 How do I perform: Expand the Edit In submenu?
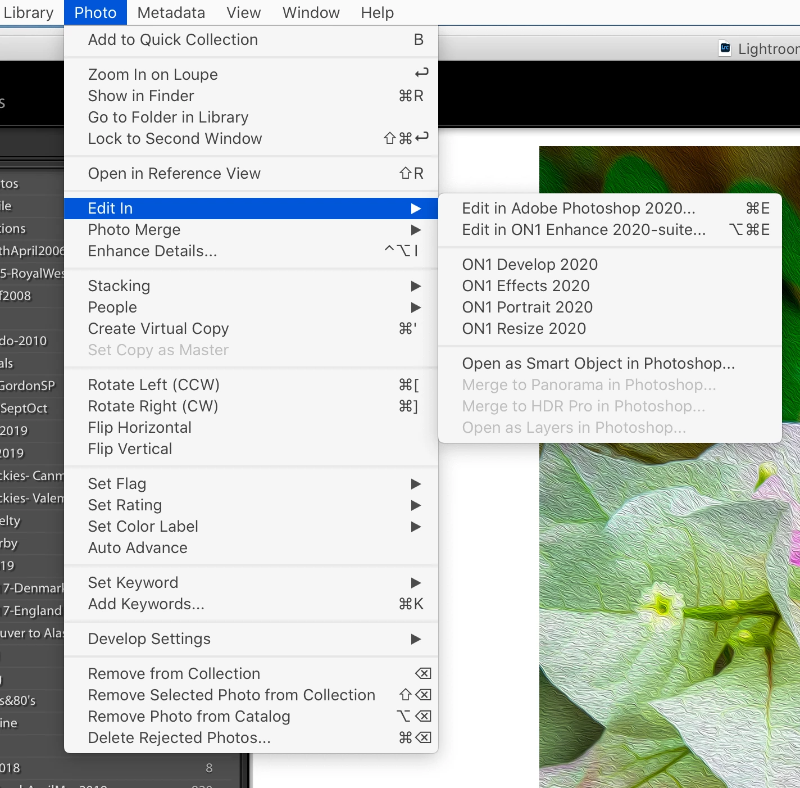[251, 209]
